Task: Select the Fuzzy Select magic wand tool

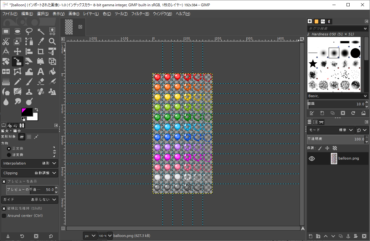Action: tap(41, 31)
